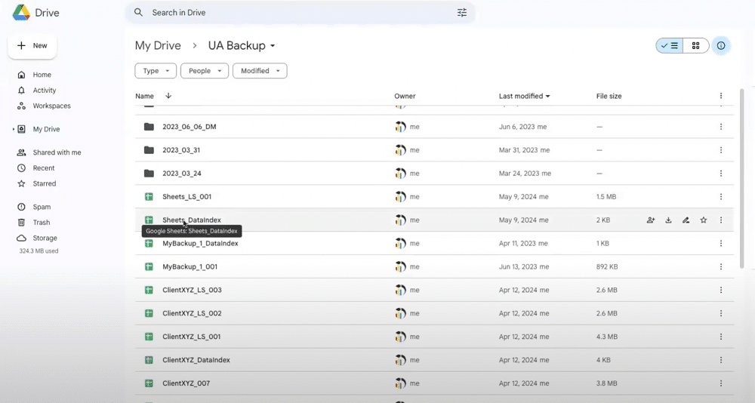Switch to list layout view
The width and height of the screenshot is (755, 403).
[669, 46]
